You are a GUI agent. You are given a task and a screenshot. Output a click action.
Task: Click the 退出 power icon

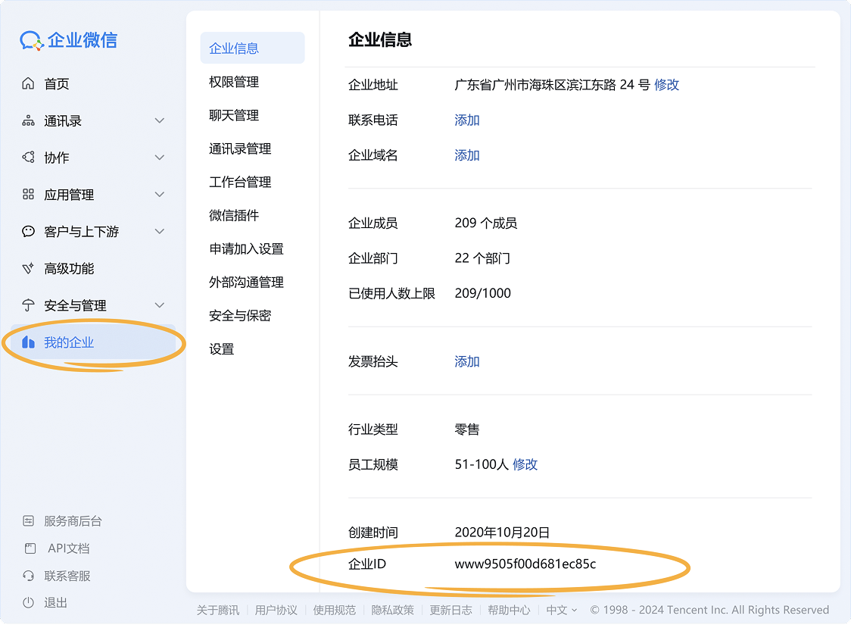pyautogui.click(x=29, y=602)
